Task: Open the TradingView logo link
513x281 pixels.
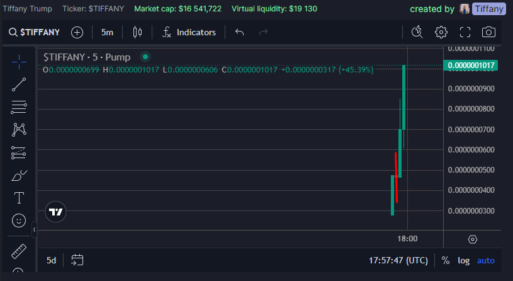Action: [55, 212]
